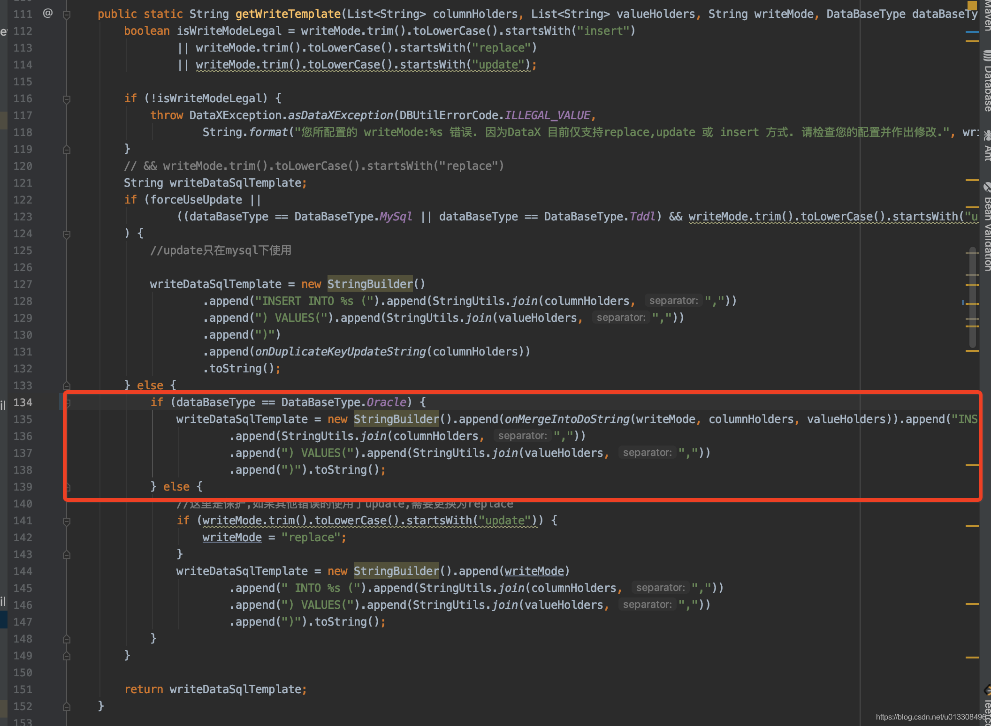Click ILLEGAL_VALUE constant on line 117
The image size is (991, 726).
click(x=548, y=115)
